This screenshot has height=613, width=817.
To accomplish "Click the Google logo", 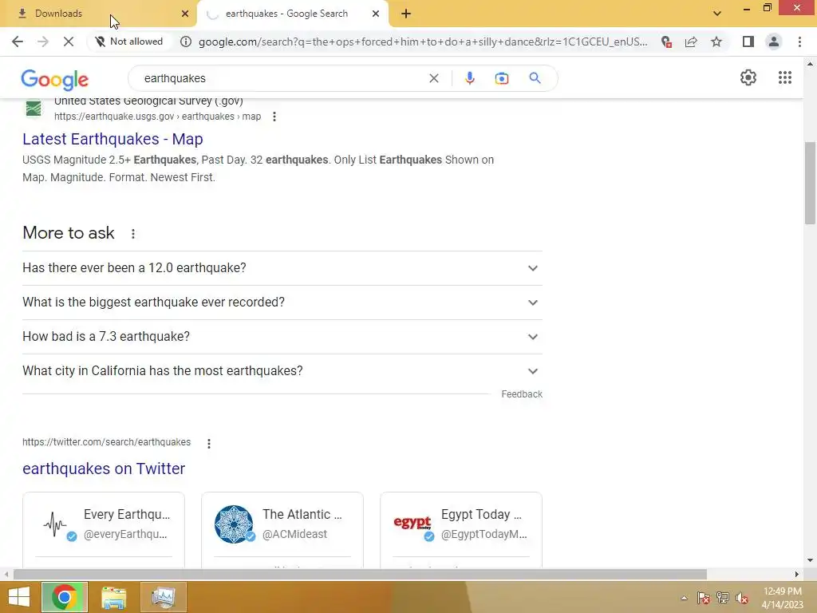I will click(55, 79).
